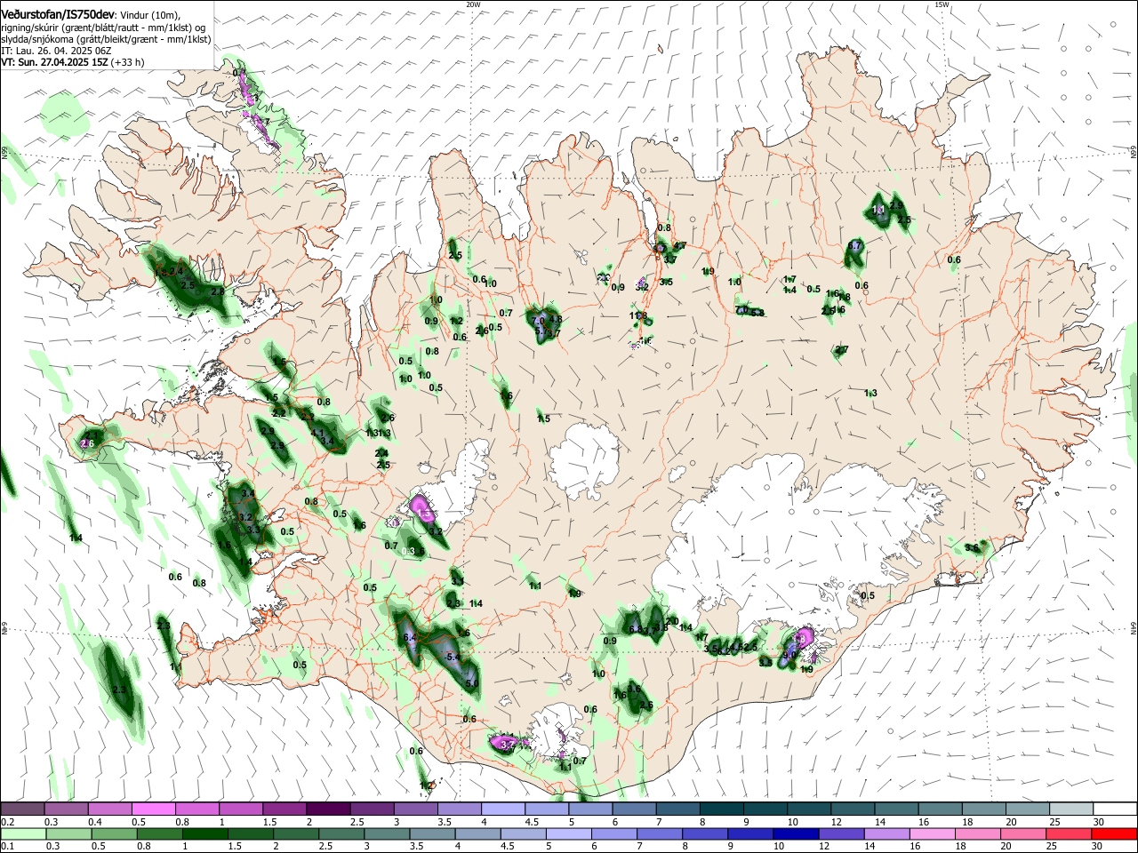Click the '2.8' precipitation value on map

coord(217,291)
